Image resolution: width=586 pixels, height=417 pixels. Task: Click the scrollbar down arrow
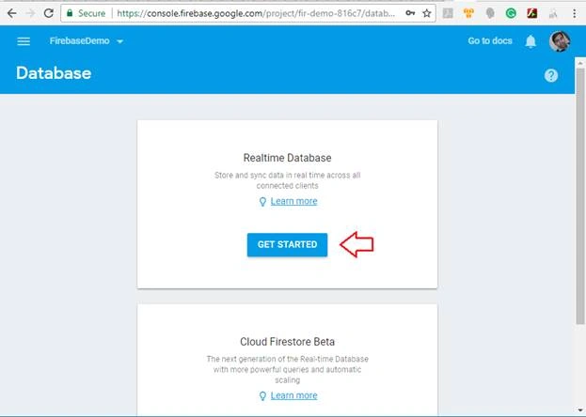580,410
